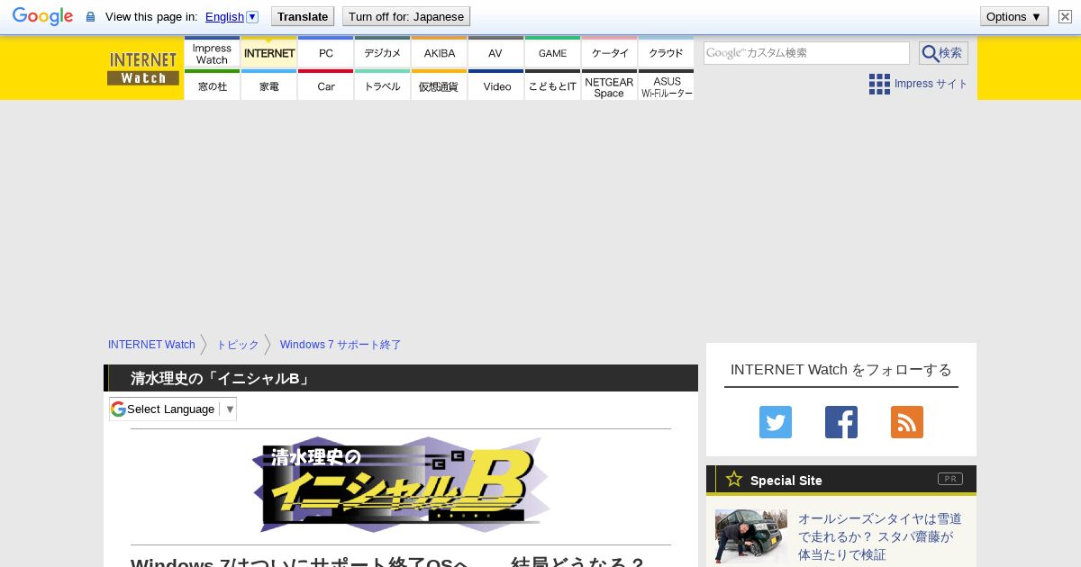Image resolution: width=1081 pixels, height=567 pixels.
Task: Open the デジカメ tab
Action: [382, 53]
